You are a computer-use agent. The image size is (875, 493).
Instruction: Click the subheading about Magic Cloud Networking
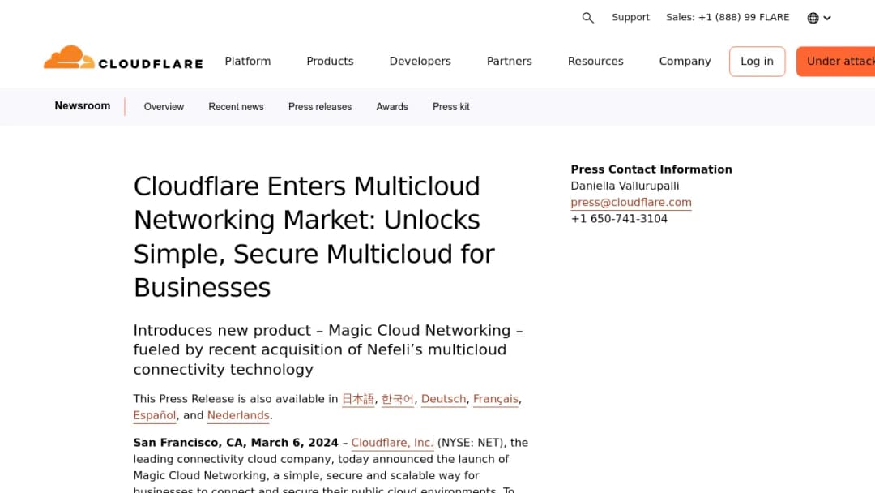tap(328, 350)
